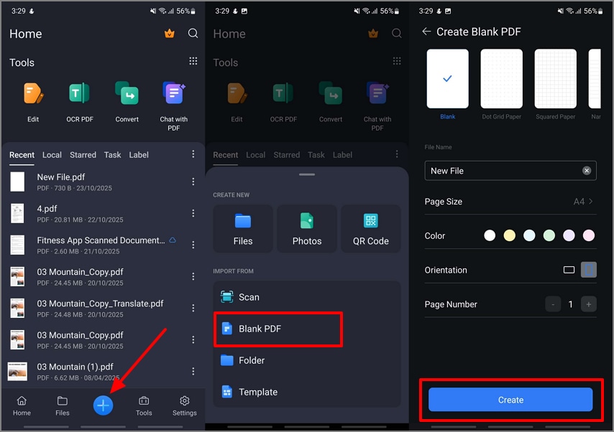This screenshot has height=432, width=614.
Task: Choose the Dot Grid Paper template
Action: click(x=501, y=78)
